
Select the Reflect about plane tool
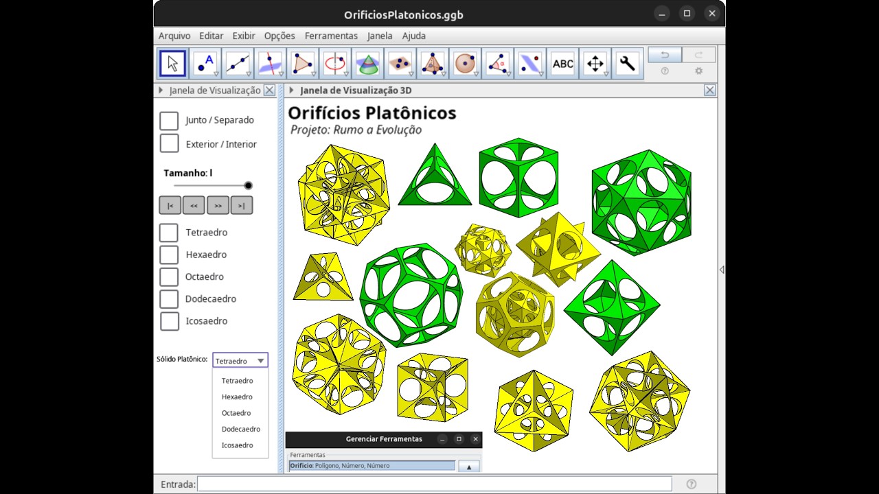tap(529, 64)
